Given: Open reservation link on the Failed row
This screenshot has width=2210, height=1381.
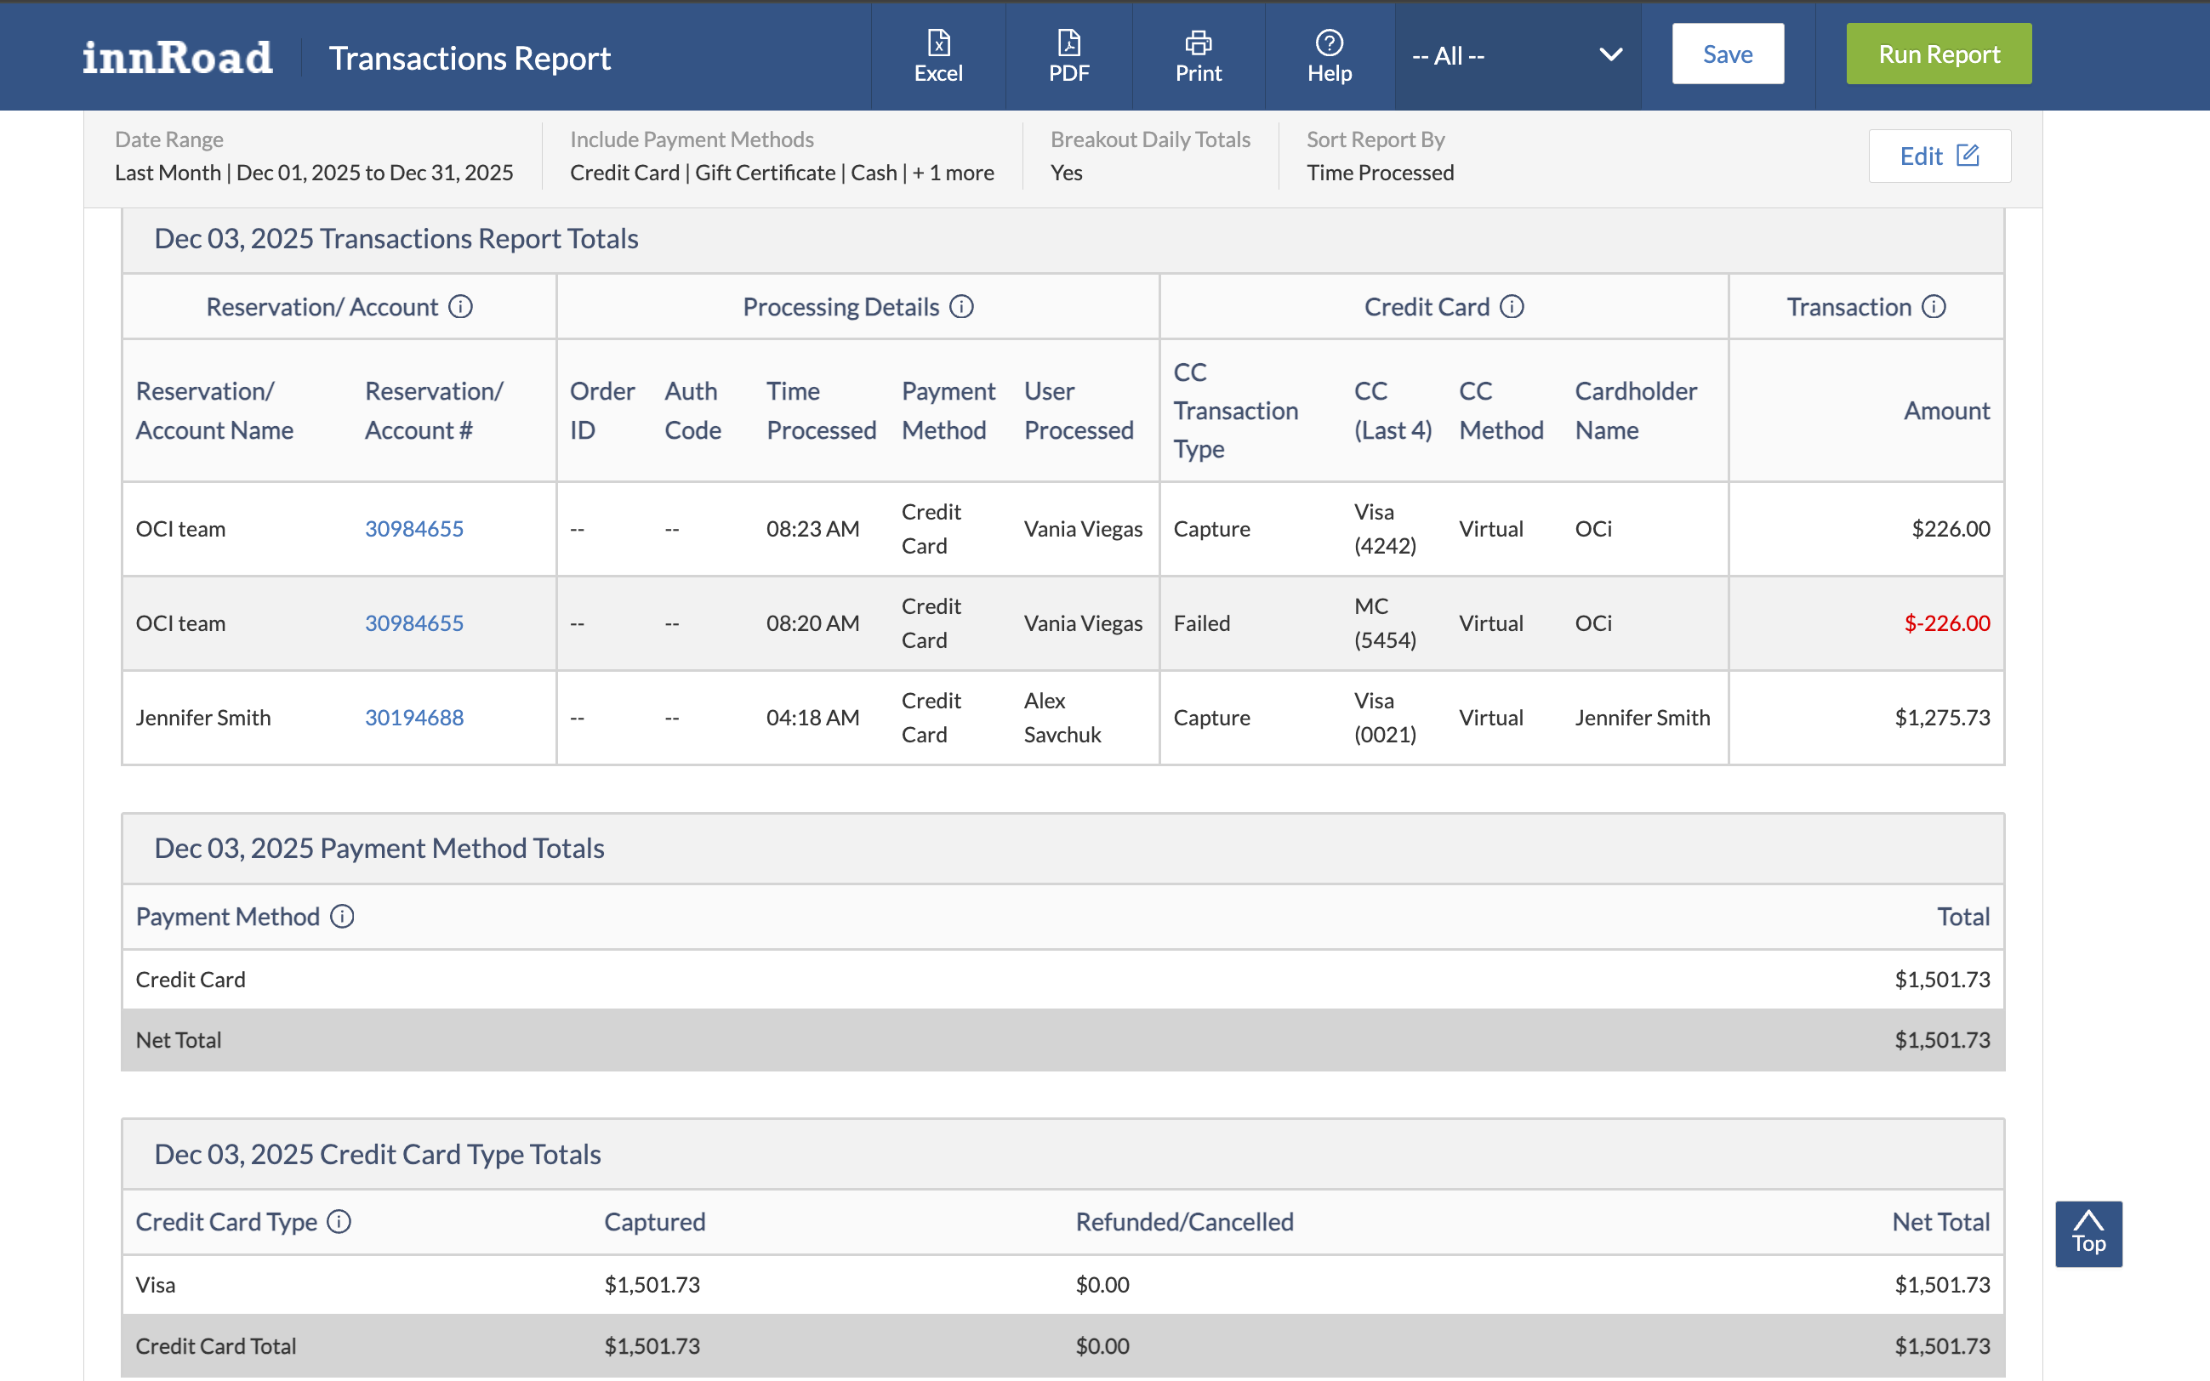Looking at the screenshot, I should 414,623.
